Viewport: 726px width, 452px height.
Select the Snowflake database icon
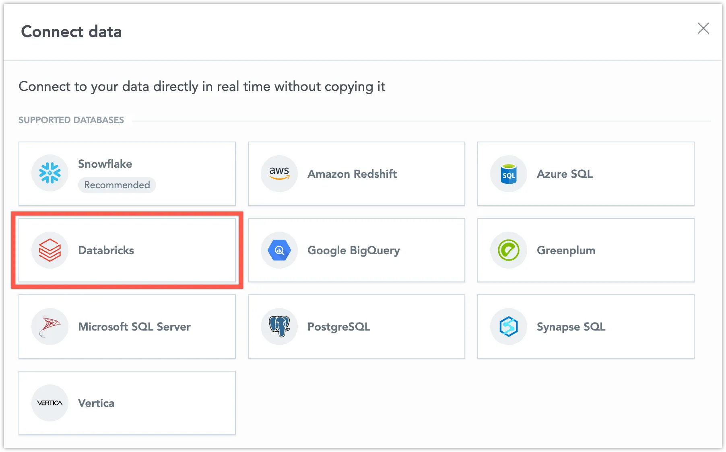coord(50,173)
